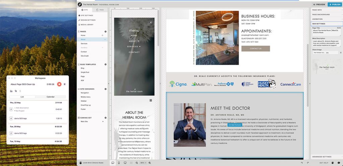Zoom in with the plus magnifier icon
The width and height of the screenshot is (343, 166).
[150, 163]
